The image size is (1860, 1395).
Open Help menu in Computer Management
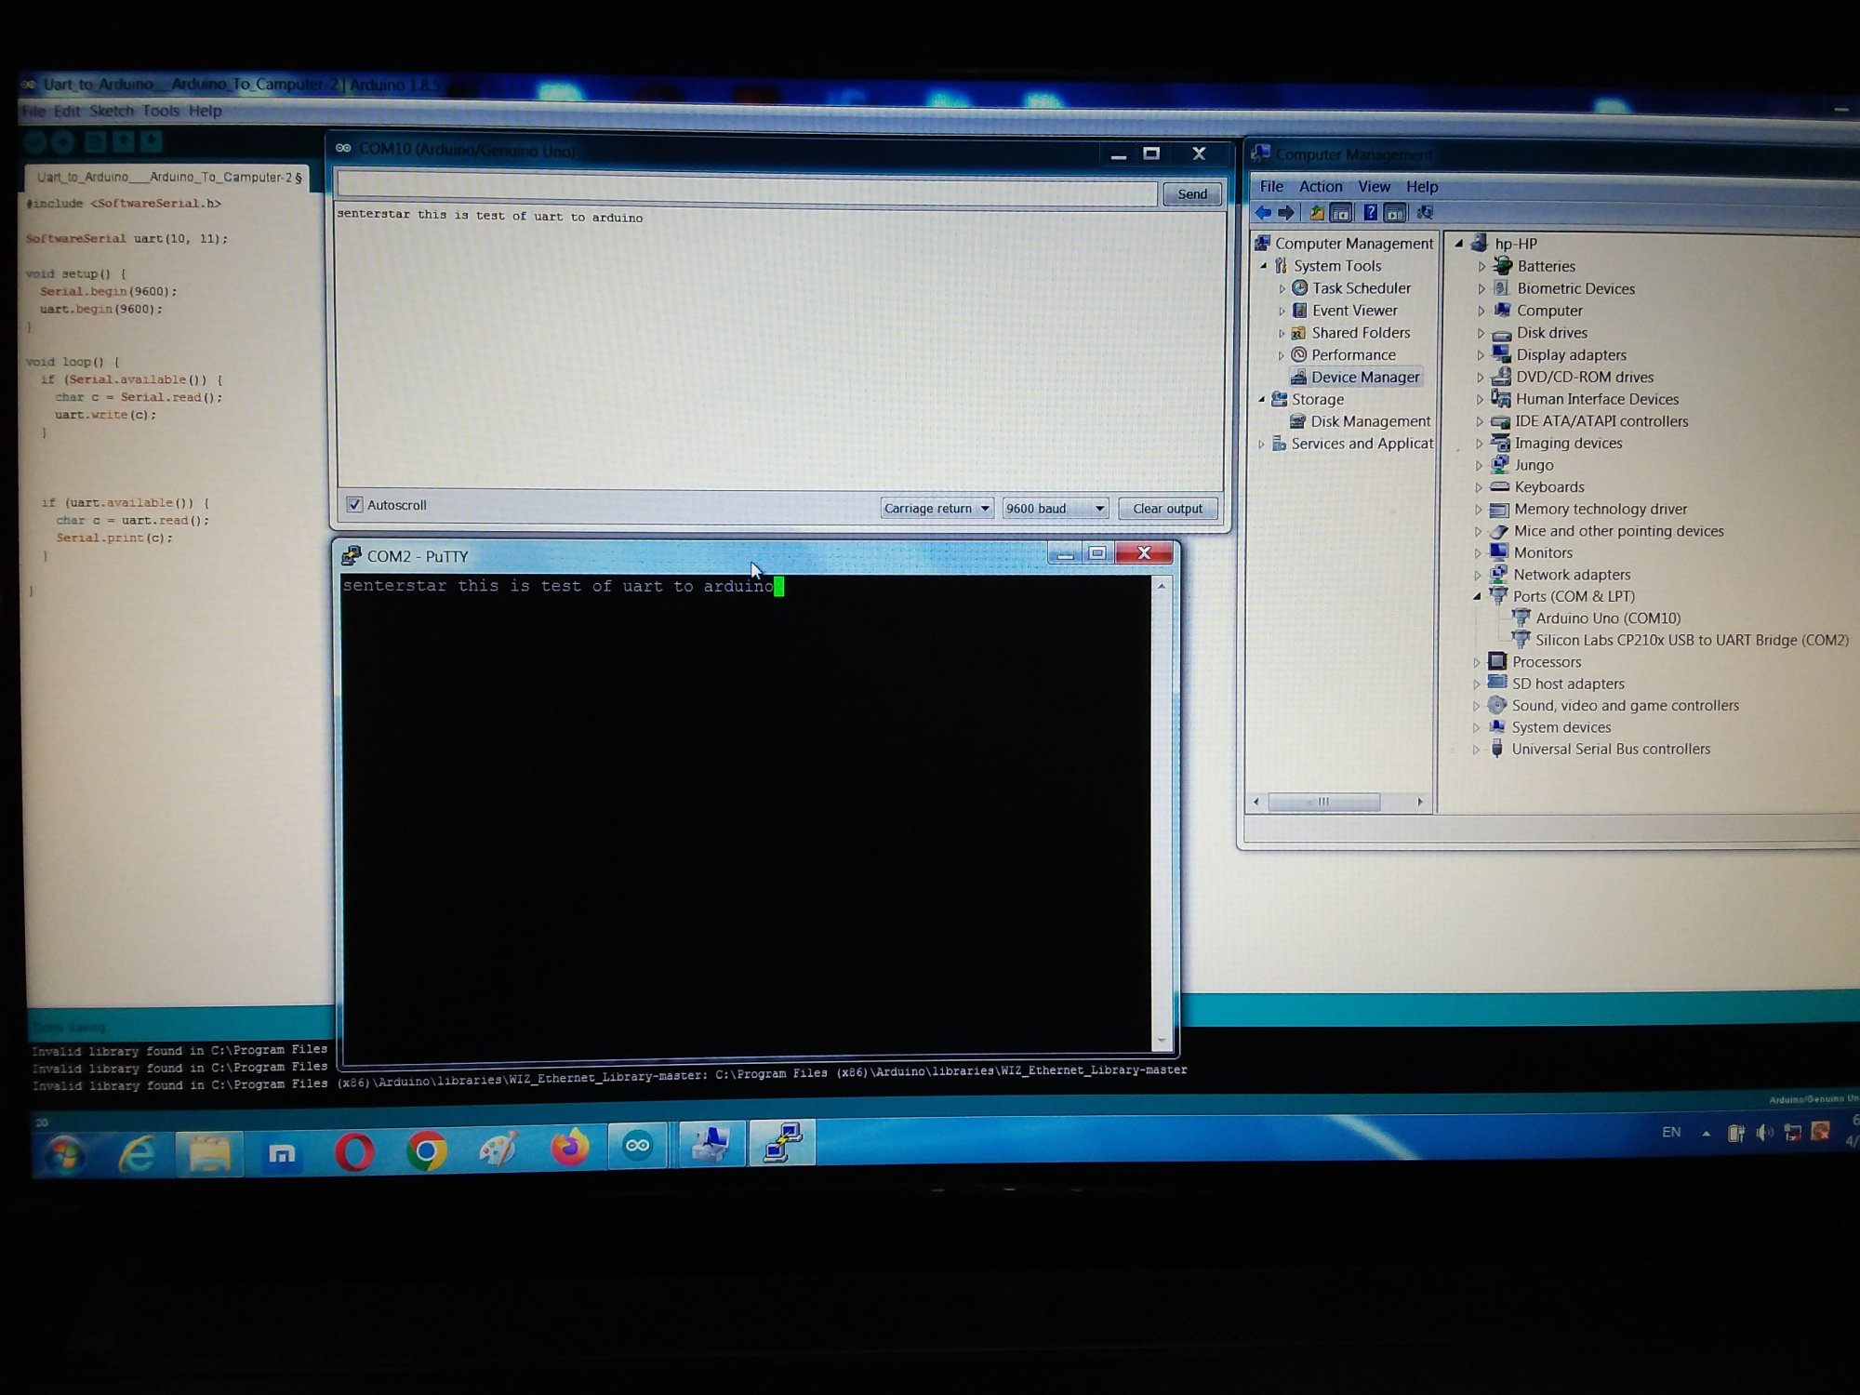pos(1422,187)
